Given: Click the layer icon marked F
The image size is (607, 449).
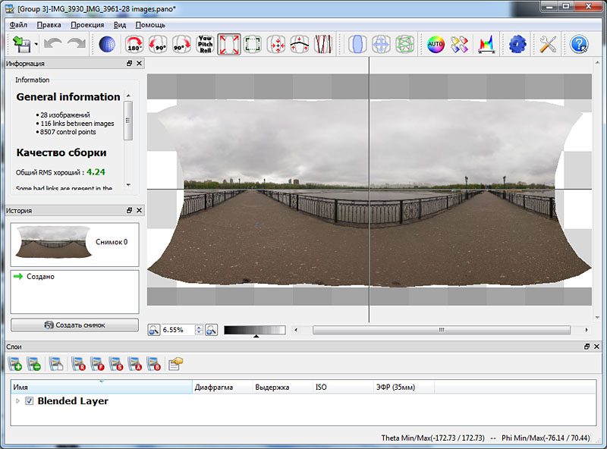Looking at the screenshot, I should [98, 364].
